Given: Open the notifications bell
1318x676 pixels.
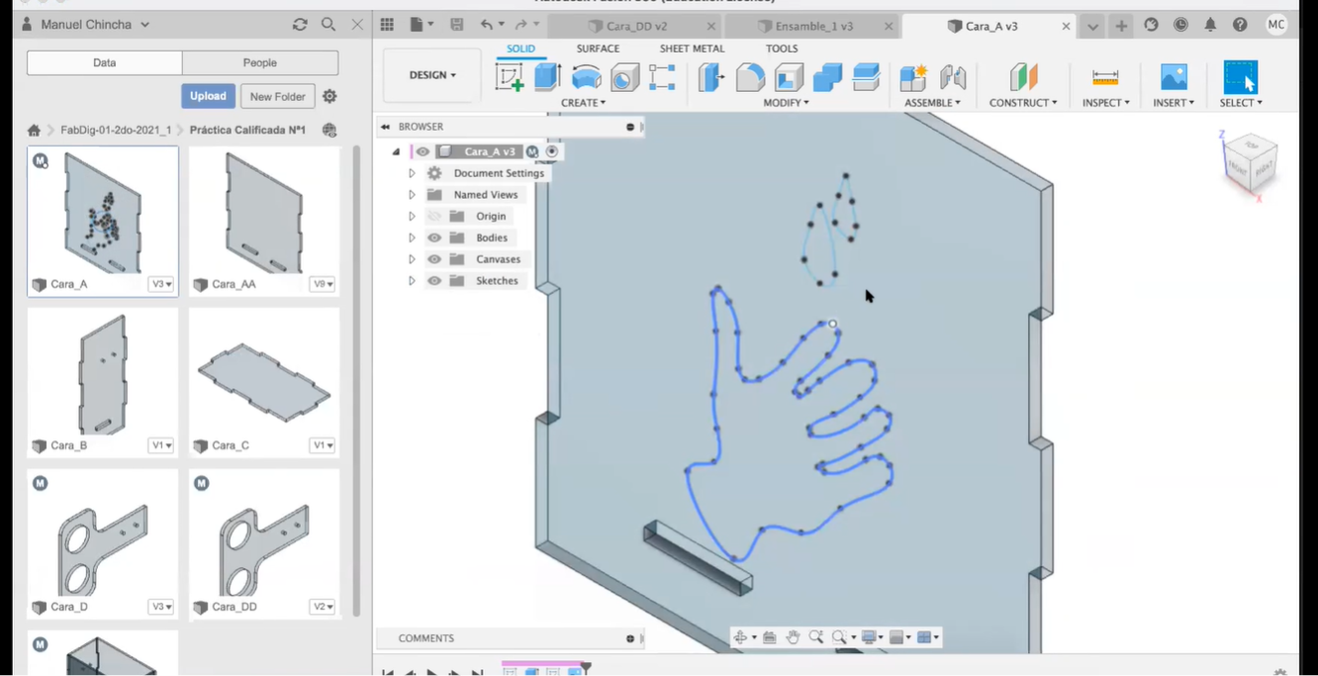Looking at the screenshot, I should point(1210,25).
